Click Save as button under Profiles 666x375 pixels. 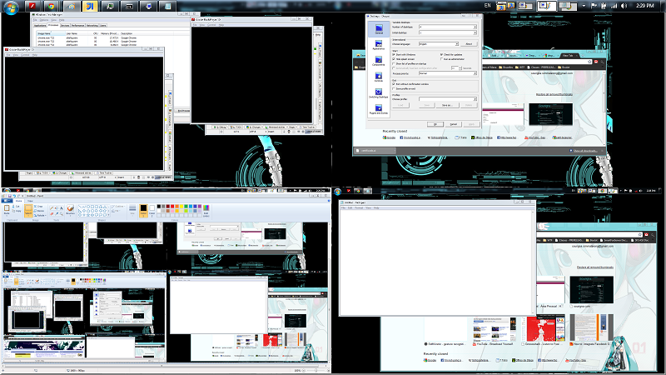(447, 105)
